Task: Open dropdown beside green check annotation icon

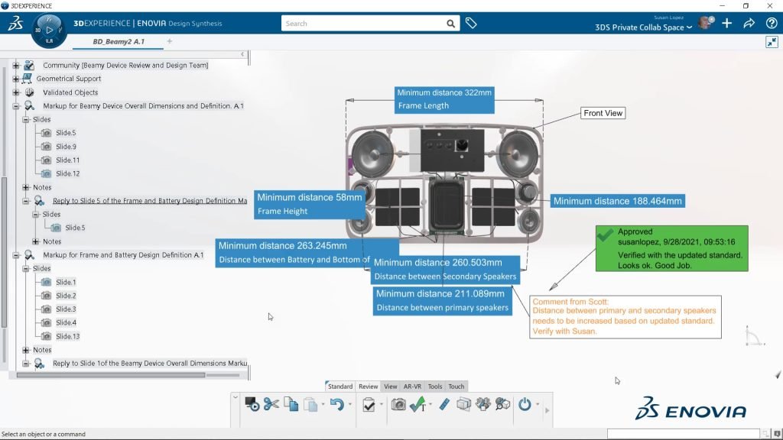Action: (x=430, y=404)
